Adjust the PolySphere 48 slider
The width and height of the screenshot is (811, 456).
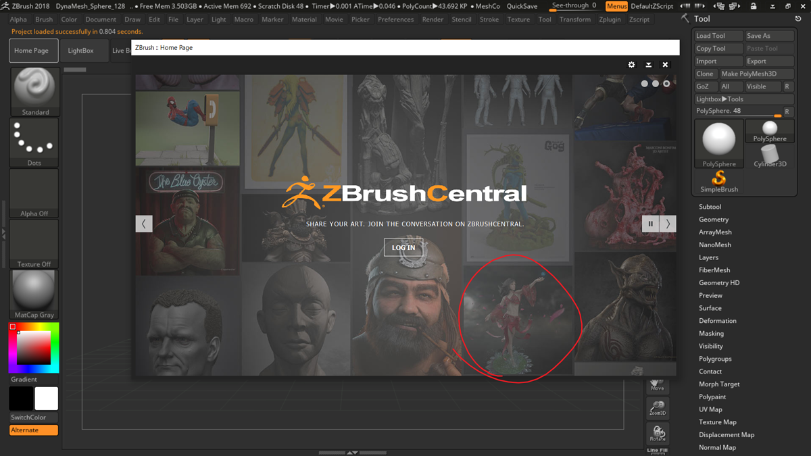(738, 111)
